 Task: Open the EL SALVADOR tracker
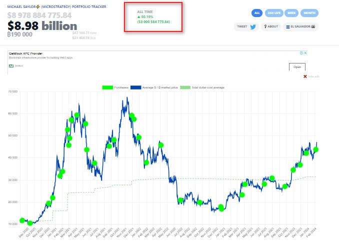300,26
